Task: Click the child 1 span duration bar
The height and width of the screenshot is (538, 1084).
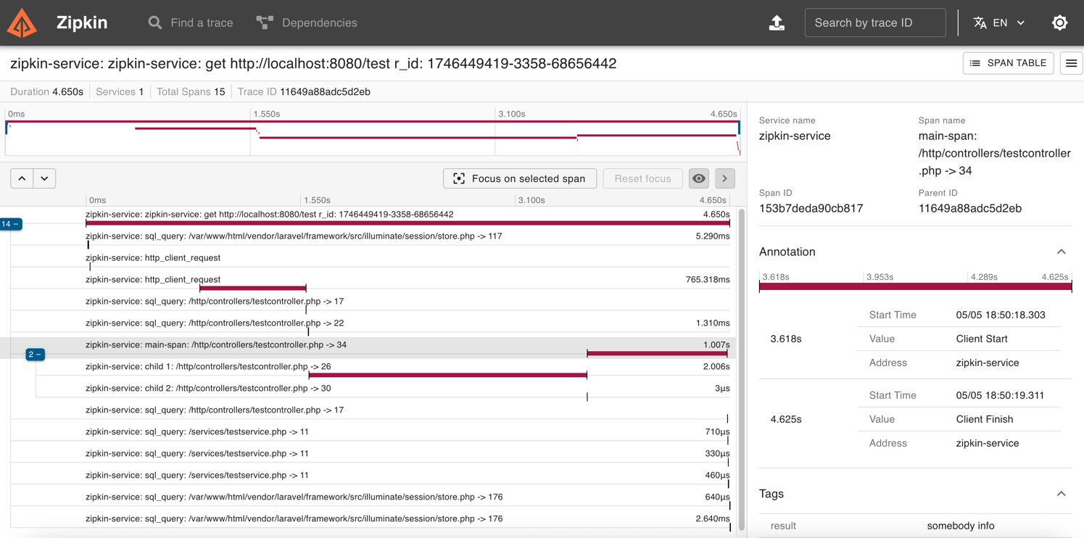Action: click(447, 376)
